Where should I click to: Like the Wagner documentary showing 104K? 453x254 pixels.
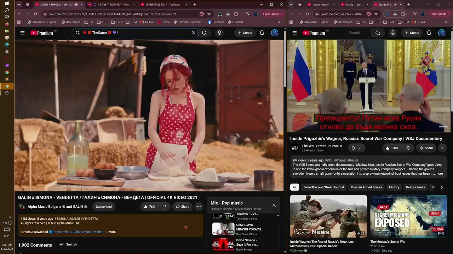(392, 148)
